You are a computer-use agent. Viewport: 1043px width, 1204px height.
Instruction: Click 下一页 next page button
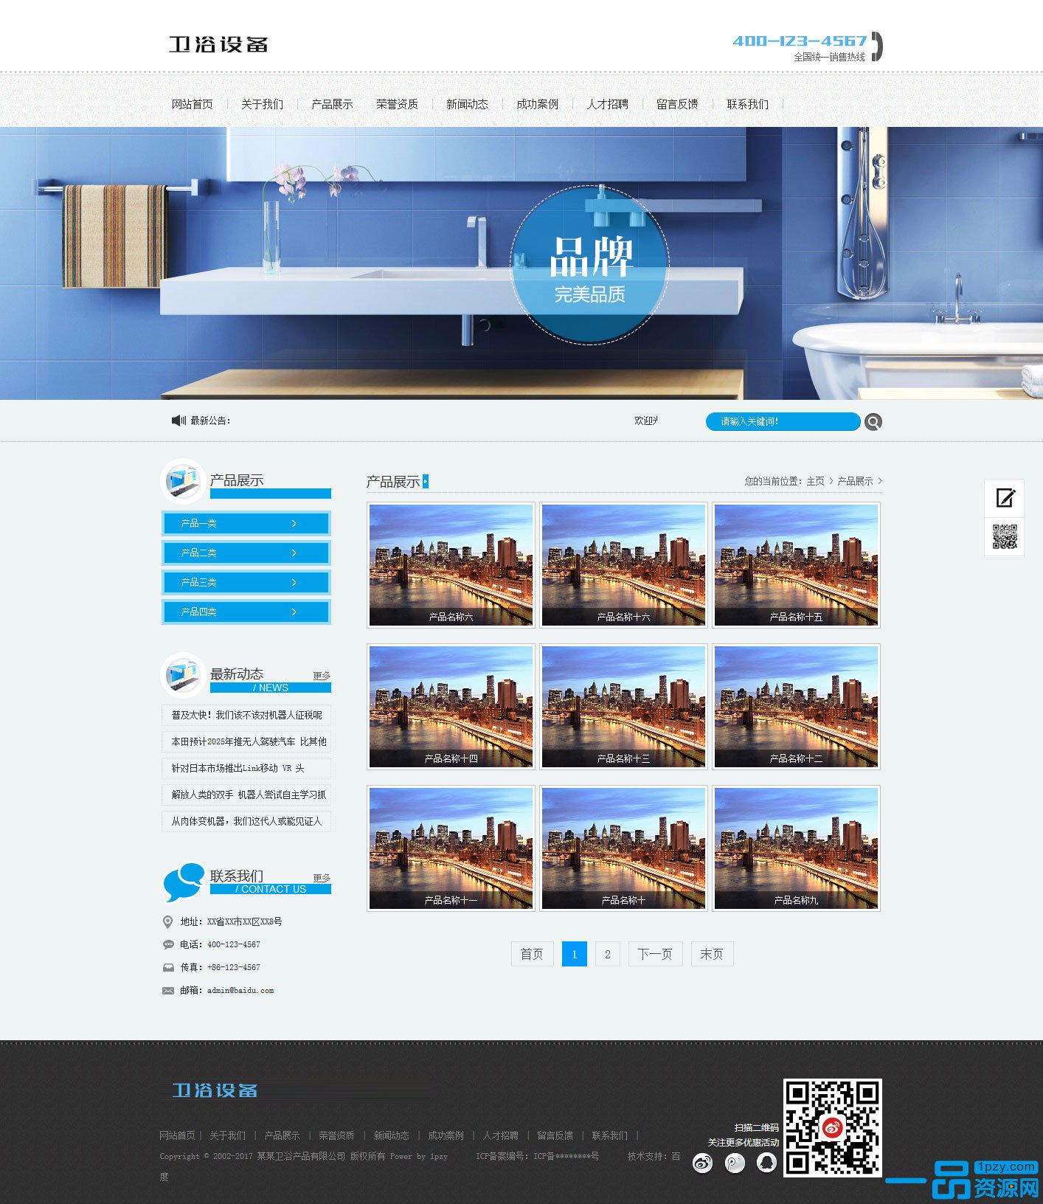pos(655,954)
